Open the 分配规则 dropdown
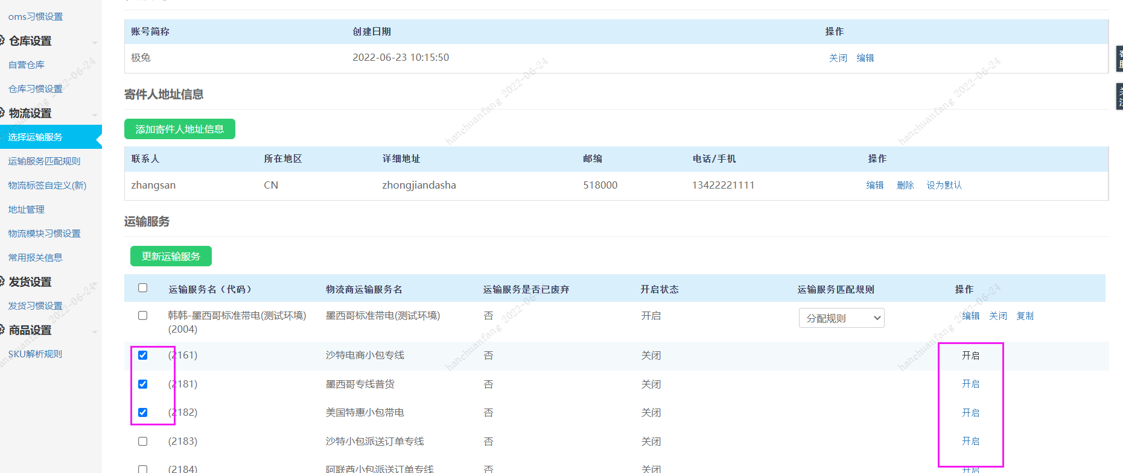 click(842, 318)
